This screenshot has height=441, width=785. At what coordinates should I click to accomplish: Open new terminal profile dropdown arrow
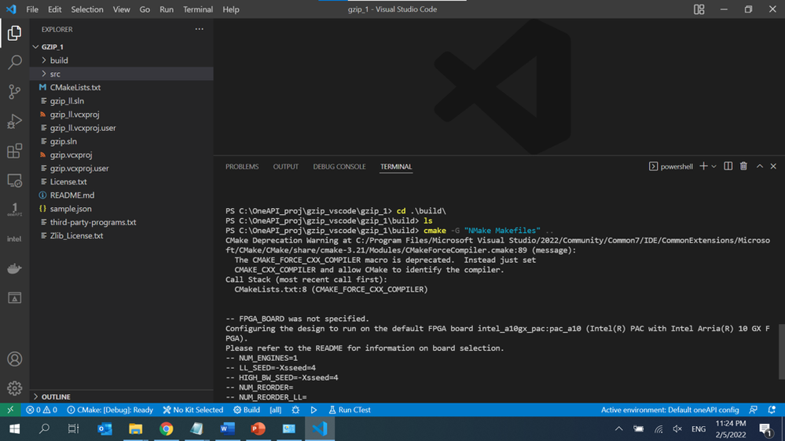pos(713,166)
